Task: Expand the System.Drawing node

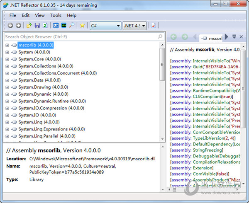Action: 7,87
